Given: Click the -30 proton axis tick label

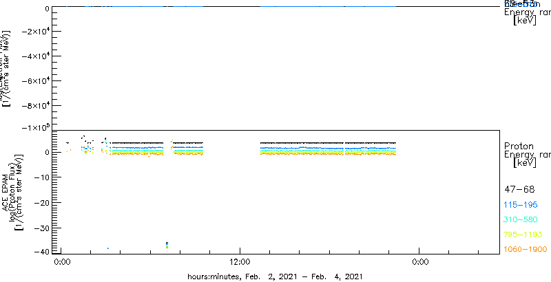Looking at the screenshot, I should pos(41,228).
